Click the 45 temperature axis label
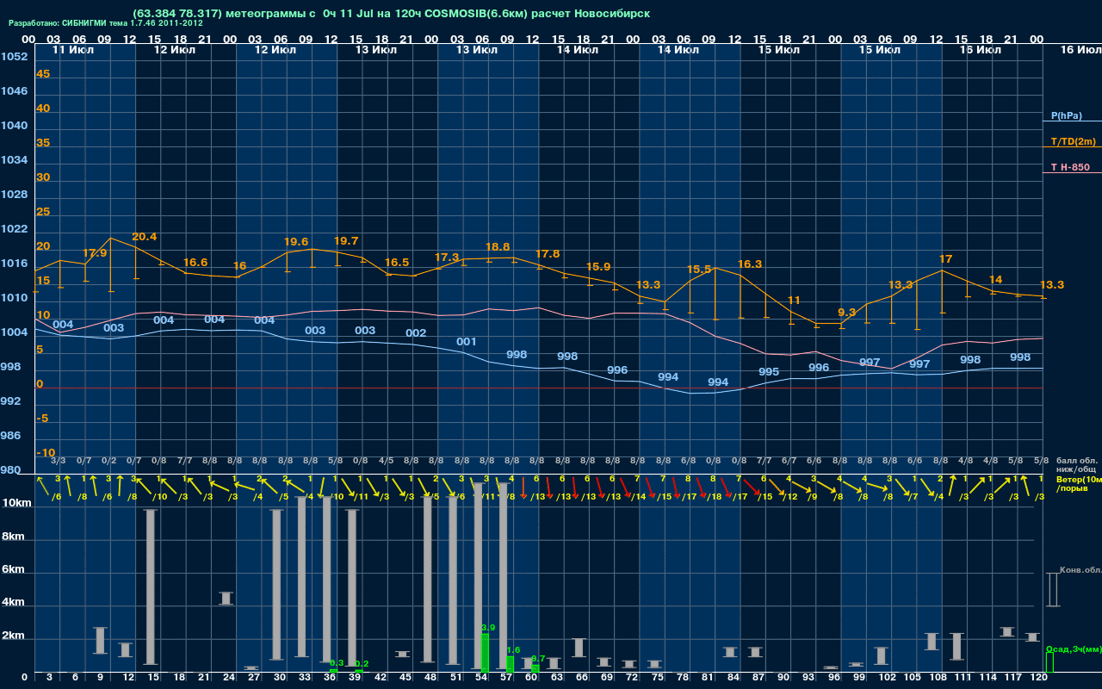Image resolution: width=1102 pixels, height=689 pixels. 43,74
